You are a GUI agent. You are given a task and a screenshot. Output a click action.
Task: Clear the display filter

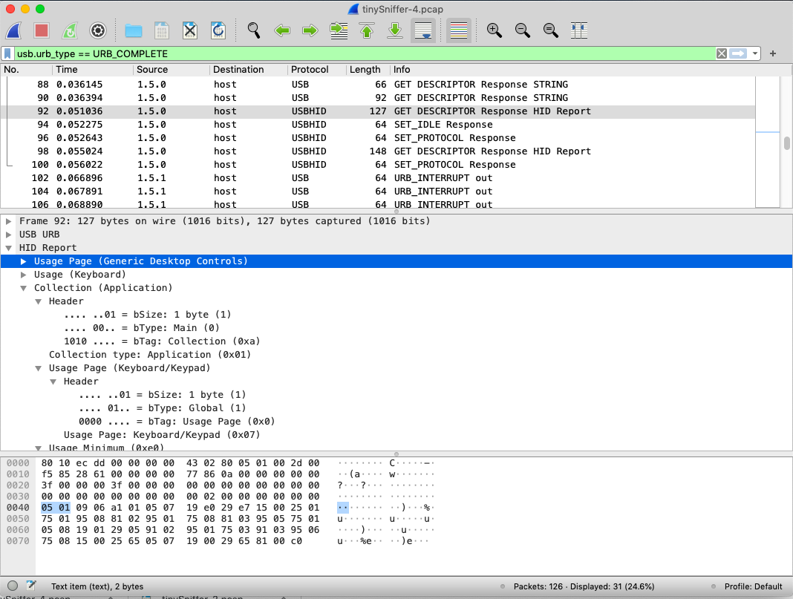(722, 53)
